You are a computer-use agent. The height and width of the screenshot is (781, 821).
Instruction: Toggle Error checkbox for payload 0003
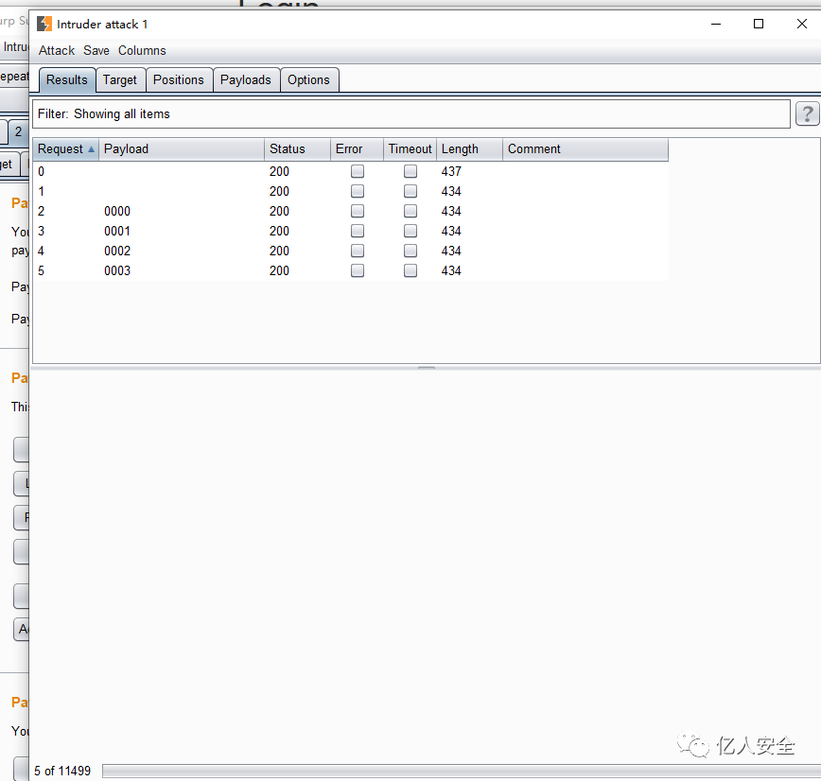358,270
